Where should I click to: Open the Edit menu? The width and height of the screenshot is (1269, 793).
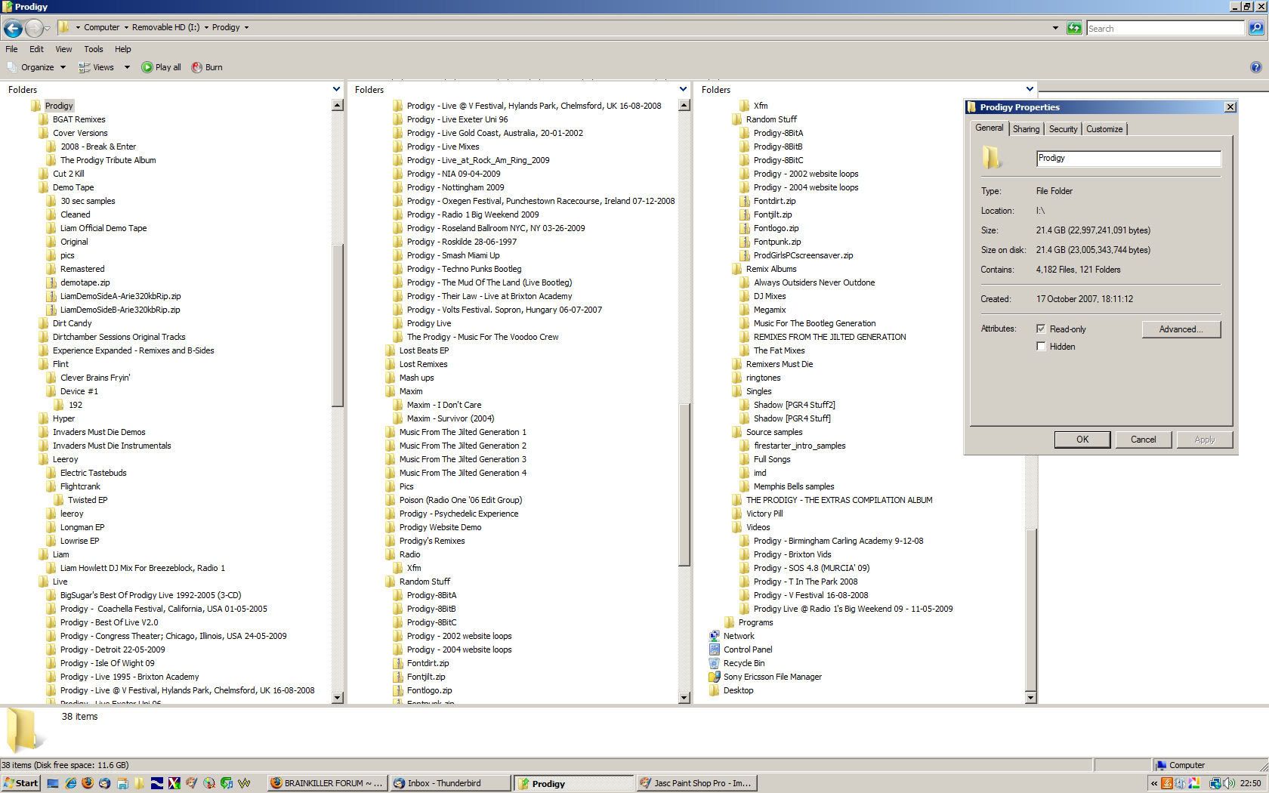(36, 49)
